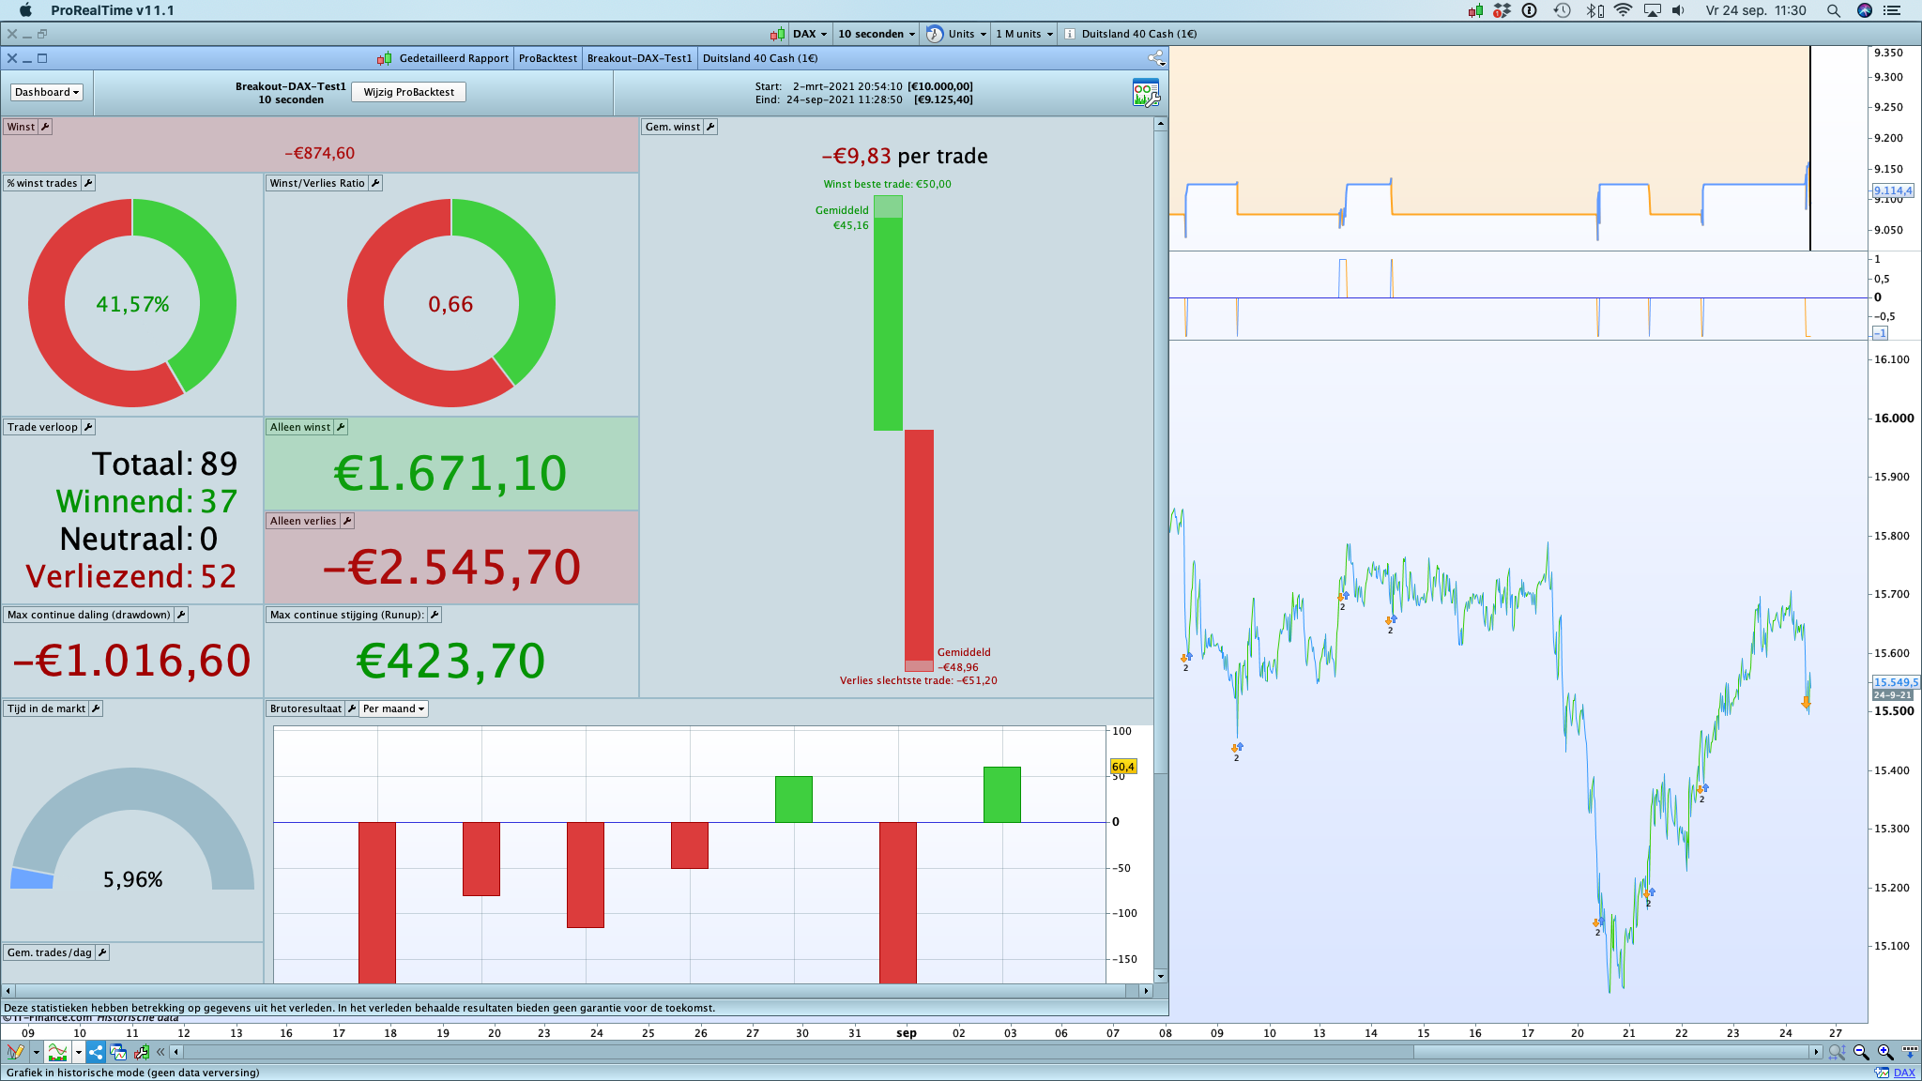
Task: Open the Dashboard dropdown
Action: pyautogui.click(x=47, y=92)
